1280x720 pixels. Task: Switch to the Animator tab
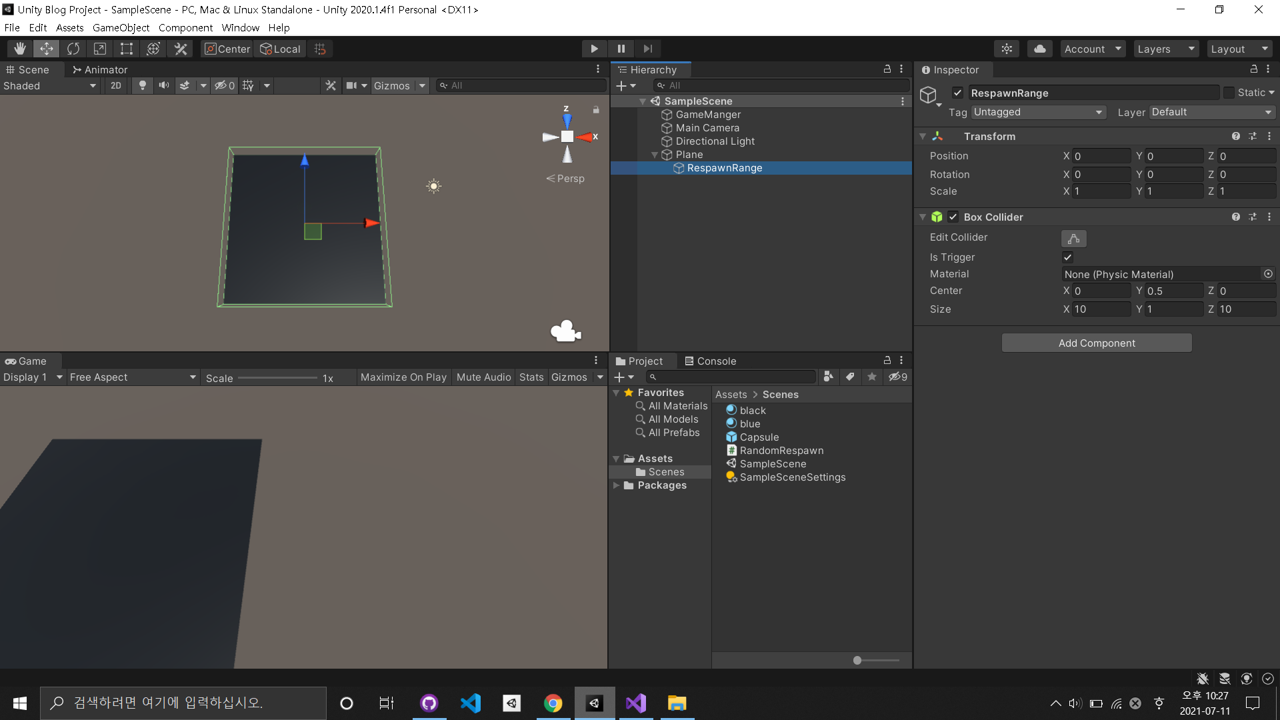pyautogui.click(x=100, y=69)
